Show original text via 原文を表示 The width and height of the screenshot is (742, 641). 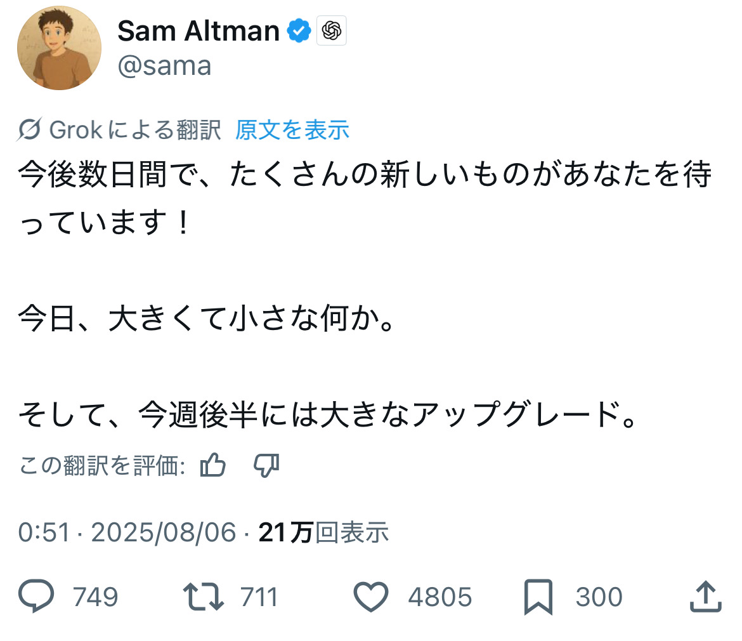(x=292, y=130)
